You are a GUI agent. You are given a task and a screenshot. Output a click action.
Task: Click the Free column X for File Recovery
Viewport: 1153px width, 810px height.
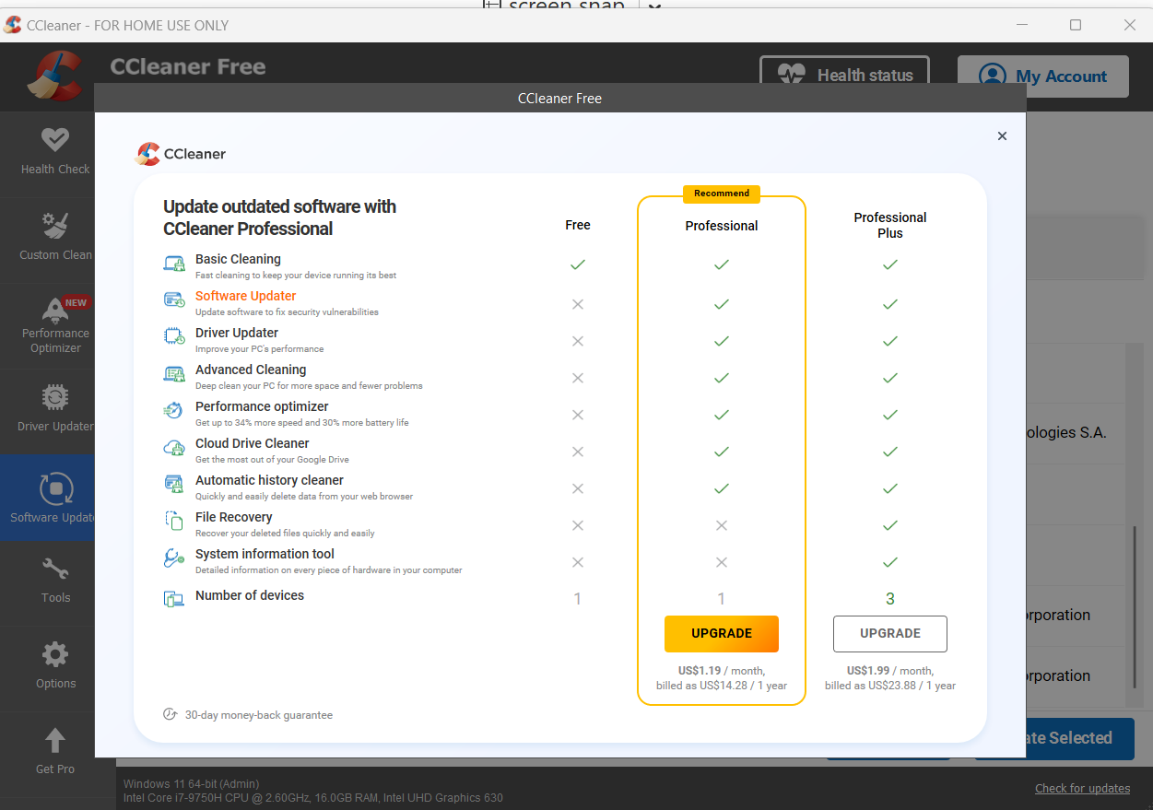coord(578,525)
